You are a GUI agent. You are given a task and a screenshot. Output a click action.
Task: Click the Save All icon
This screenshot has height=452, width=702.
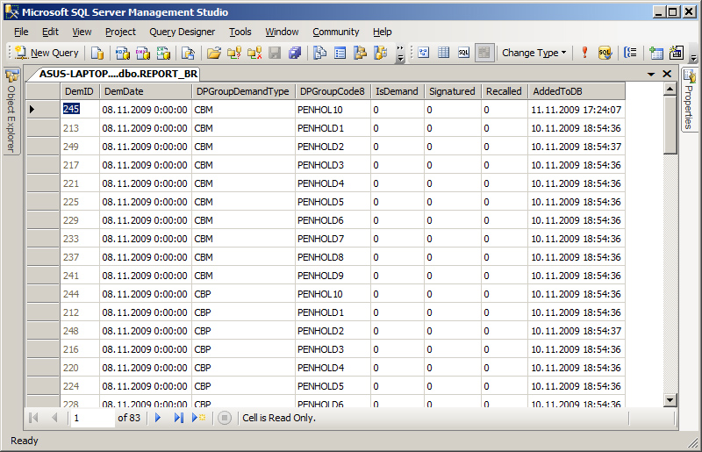point(295,53)
